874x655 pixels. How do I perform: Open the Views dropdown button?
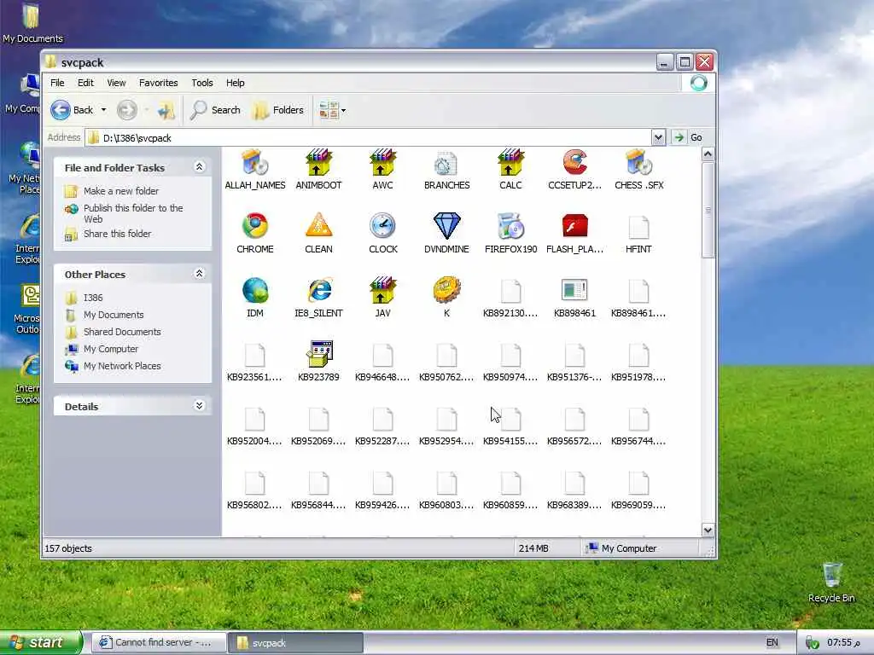point(333,110)
